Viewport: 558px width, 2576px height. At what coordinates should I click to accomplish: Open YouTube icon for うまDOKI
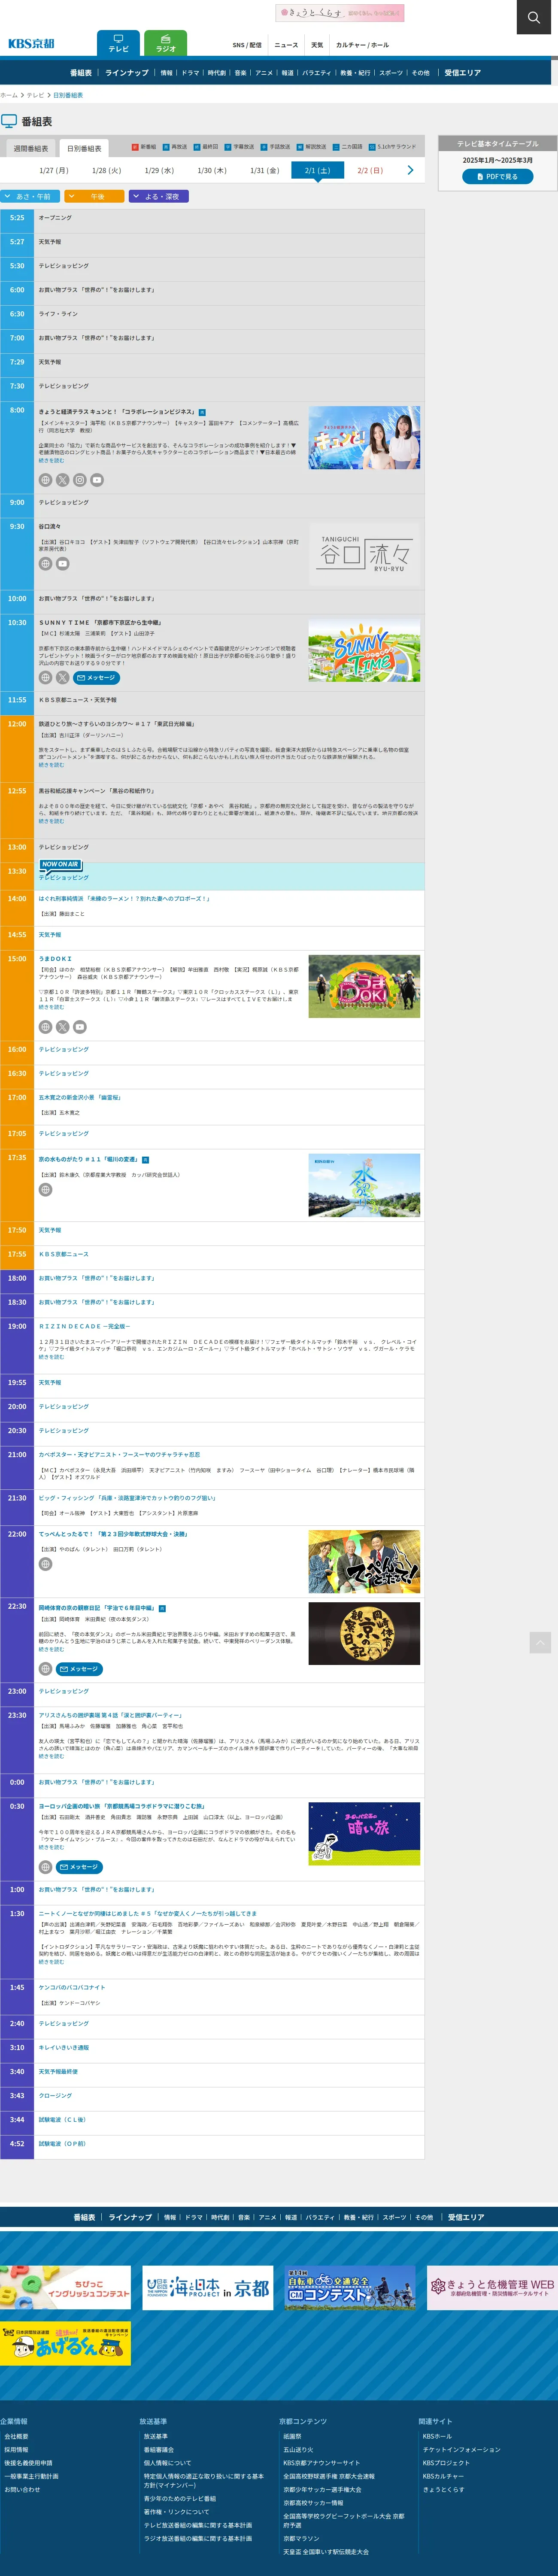click(x=80, y=1027)
